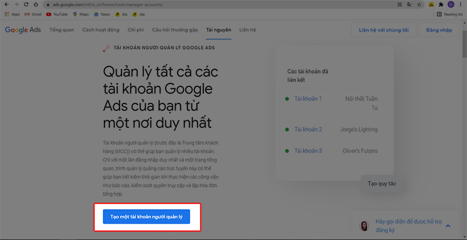Open the Câu hỏi thường gặp menu
This screenshot has width=467, height=240.
[175, 29]
